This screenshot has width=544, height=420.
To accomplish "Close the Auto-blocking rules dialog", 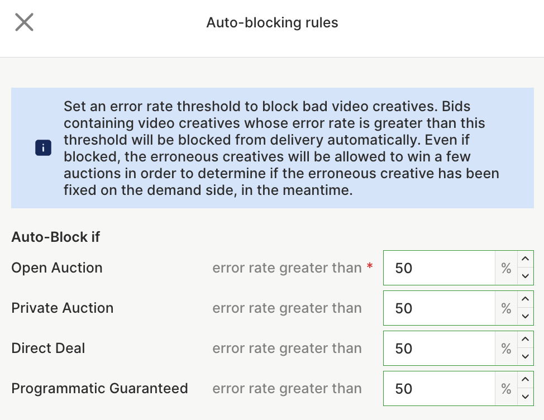I will tap(24, 22).
